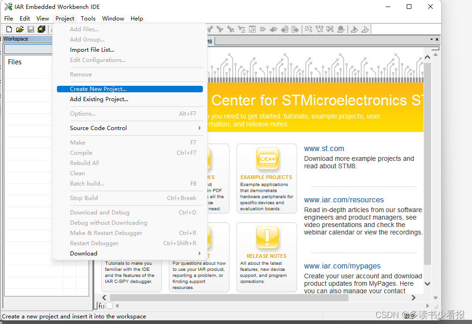Open the Help menu
This screenshot has height=324, width=472.
pyautogui.click(x=137, y=18)
